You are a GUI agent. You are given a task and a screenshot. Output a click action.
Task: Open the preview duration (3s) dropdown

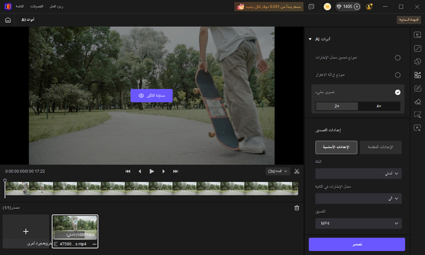pyautogui.click(x=278, y=171)
